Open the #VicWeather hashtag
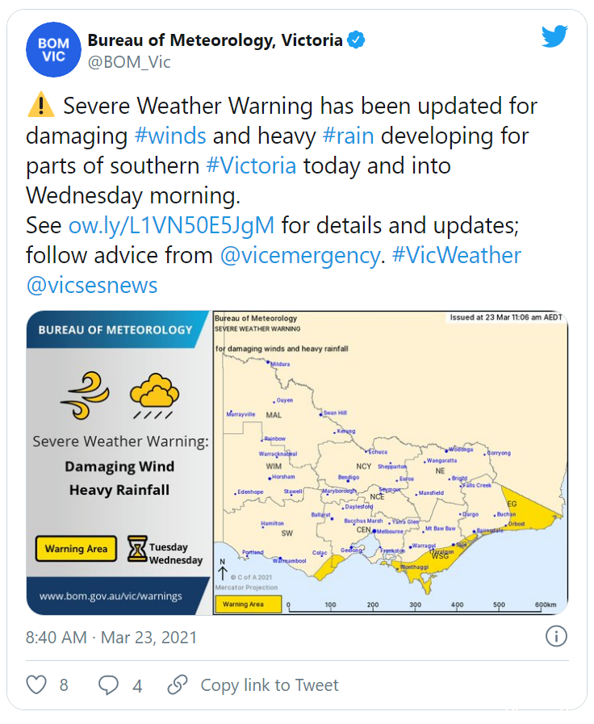This screenshot has height=724, width=594. tap(457, 255)
